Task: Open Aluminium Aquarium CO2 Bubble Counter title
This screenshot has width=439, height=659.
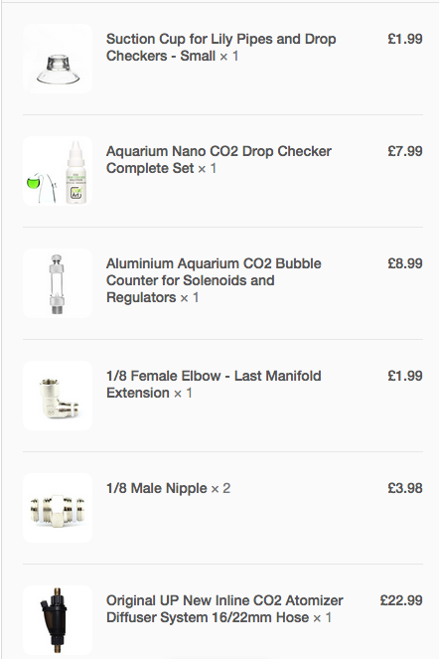Action: coord(214,280)
